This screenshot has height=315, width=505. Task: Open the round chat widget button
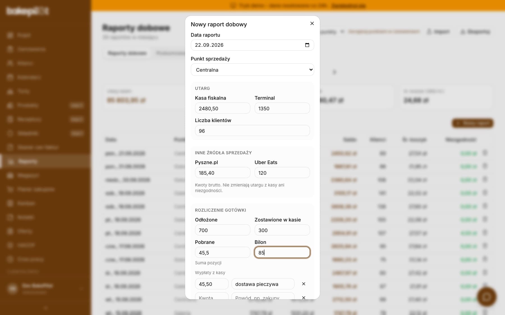click(486, 297)
